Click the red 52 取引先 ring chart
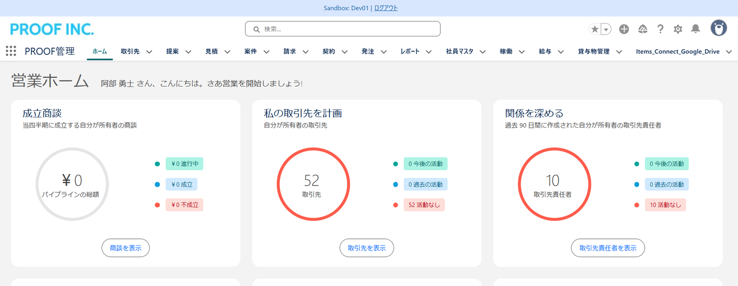Screen dimensions: 738x286 pyautogui.click(x=313, y=184)
